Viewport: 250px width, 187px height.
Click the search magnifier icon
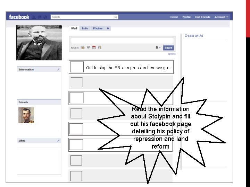(116, 17)
